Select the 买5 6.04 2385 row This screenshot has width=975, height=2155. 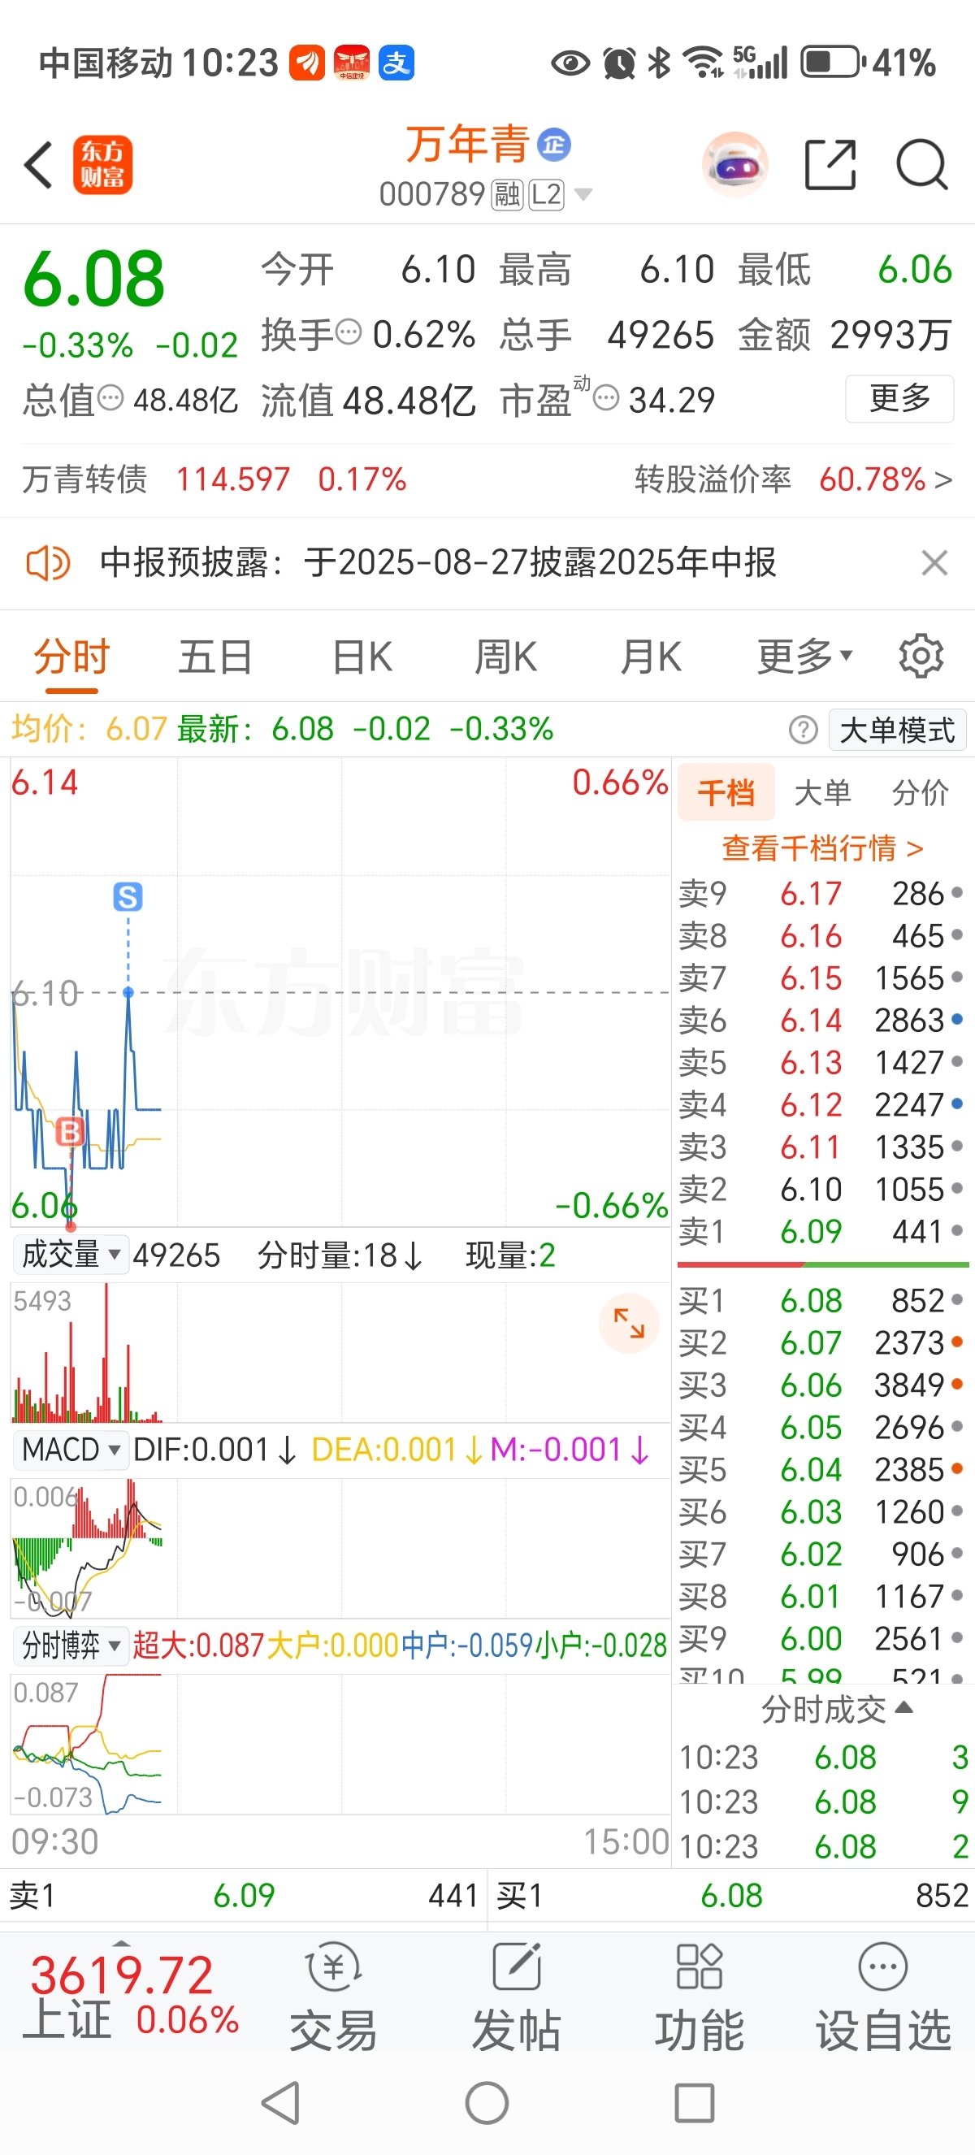pyautogui.click(x=821, y=1470)
